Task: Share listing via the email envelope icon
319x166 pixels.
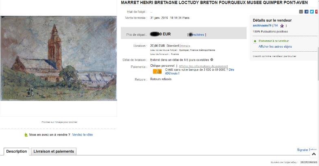Action: (x=301, y=11)
